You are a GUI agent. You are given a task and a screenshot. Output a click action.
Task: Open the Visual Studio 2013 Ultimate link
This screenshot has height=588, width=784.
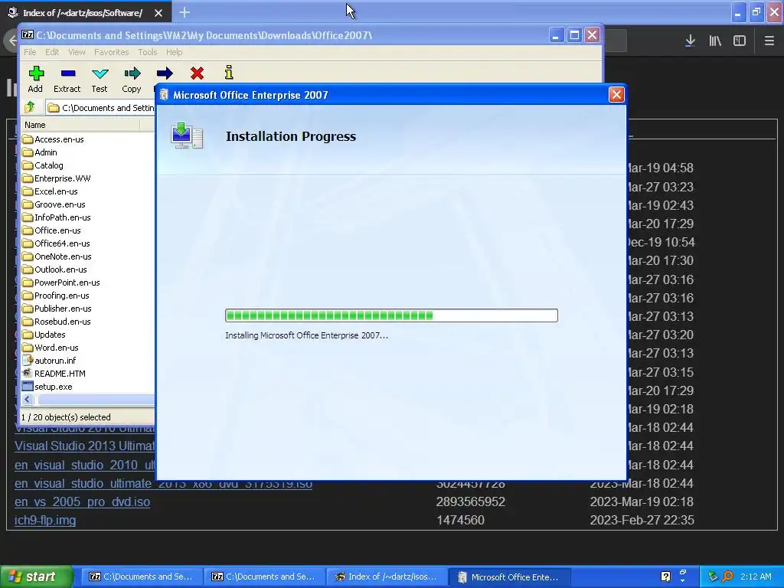point(84,446)
